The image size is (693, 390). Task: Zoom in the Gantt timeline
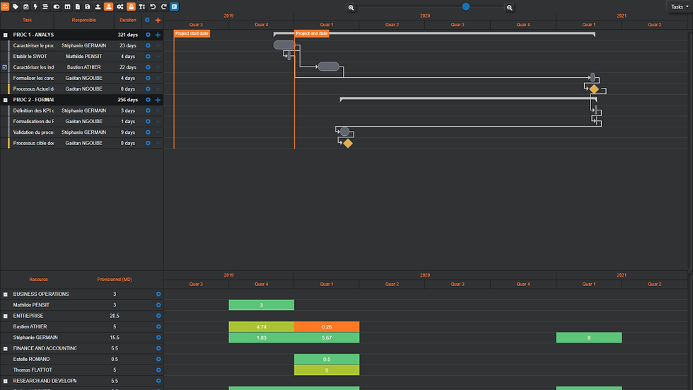click(x=509, y=8)
